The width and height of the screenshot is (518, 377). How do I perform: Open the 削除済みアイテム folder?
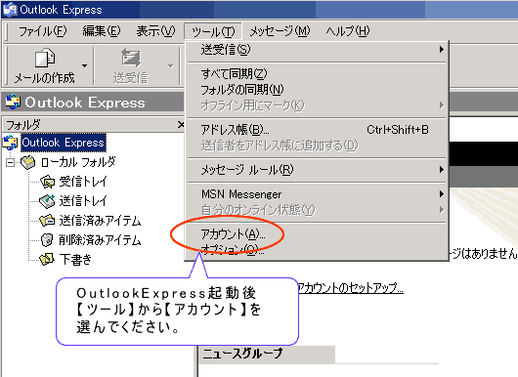pyautogui.click(x=100, y=240)
